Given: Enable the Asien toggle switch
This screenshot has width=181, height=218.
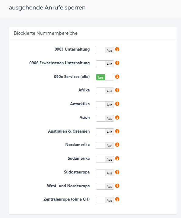Looking at the screenshot, I should tap(105, 118).
